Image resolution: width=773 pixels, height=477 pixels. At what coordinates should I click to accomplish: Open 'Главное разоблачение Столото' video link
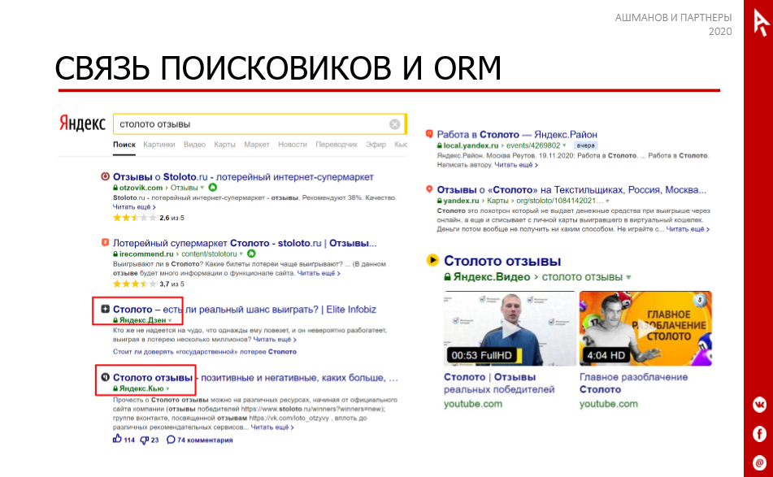click(x=633, y=384)
